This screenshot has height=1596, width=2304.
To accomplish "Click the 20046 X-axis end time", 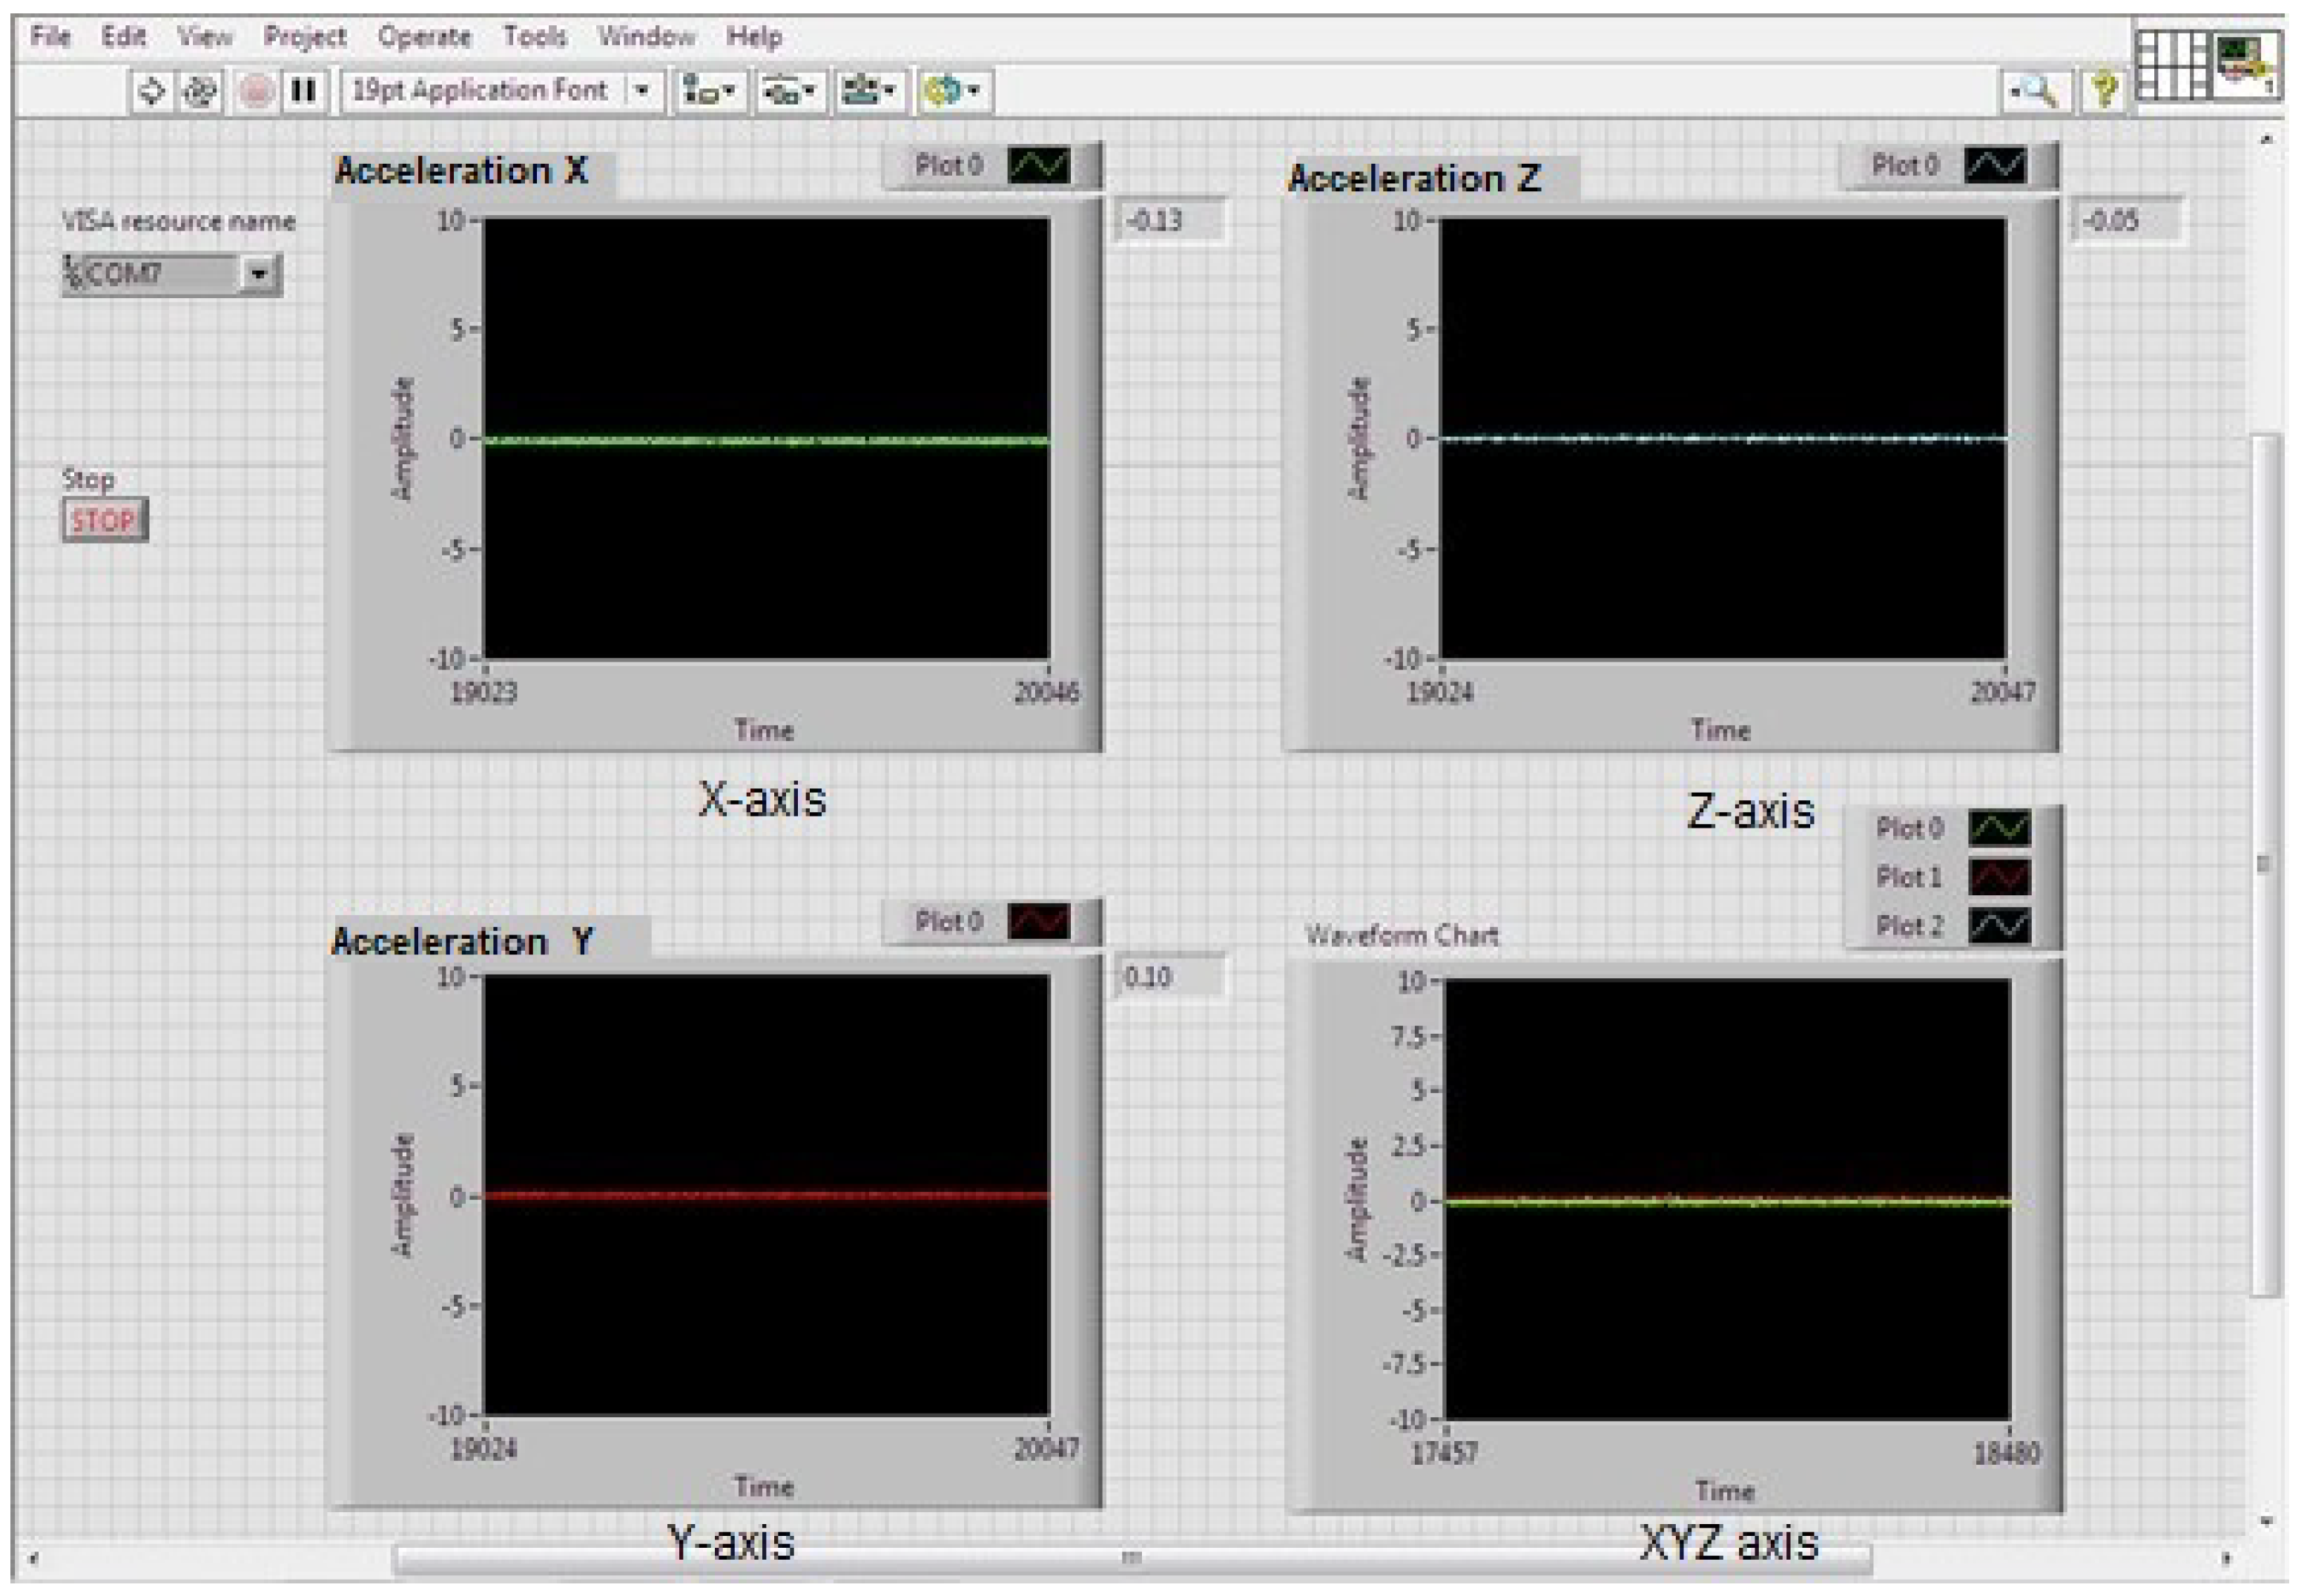I will click(x=1046, y=692).
